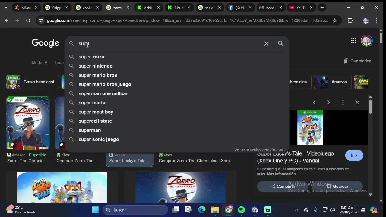Image resolution: width=386 pixels, height=217 pixels.
Task: Open weather widget 25°C
Action: pos(21,210)
